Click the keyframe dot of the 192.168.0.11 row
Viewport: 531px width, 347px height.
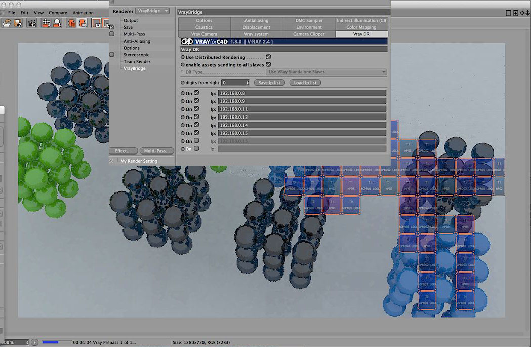[x=183, y=109]
